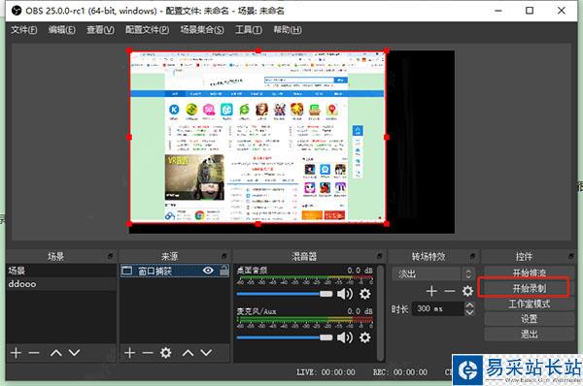Screen dimensions: 583x386
Task: Add a new scene with plus icon
Action: click(x=16, y=353)
